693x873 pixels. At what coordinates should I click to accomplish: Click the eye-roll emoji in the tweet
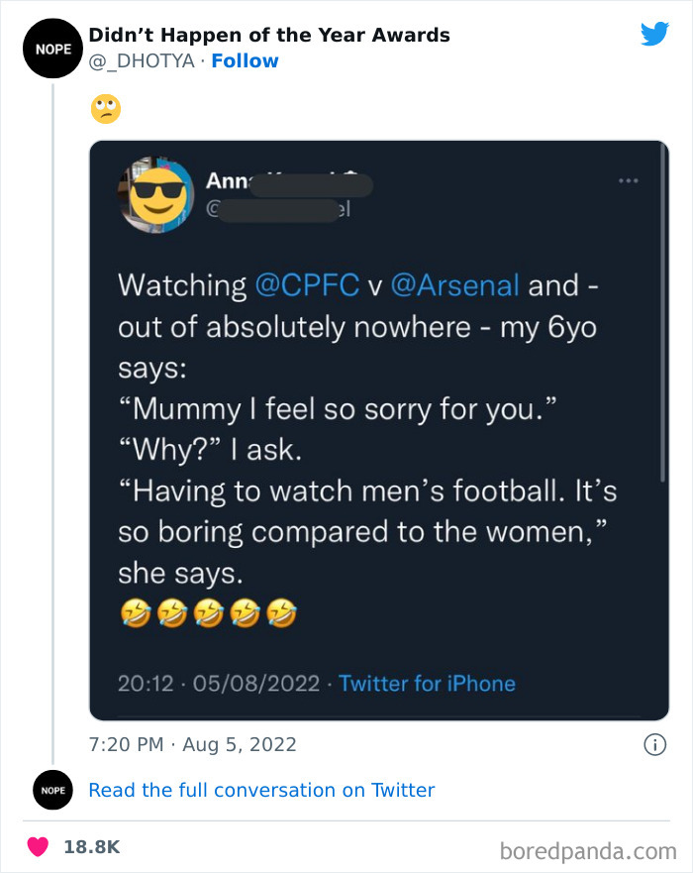tap(105, 108)
